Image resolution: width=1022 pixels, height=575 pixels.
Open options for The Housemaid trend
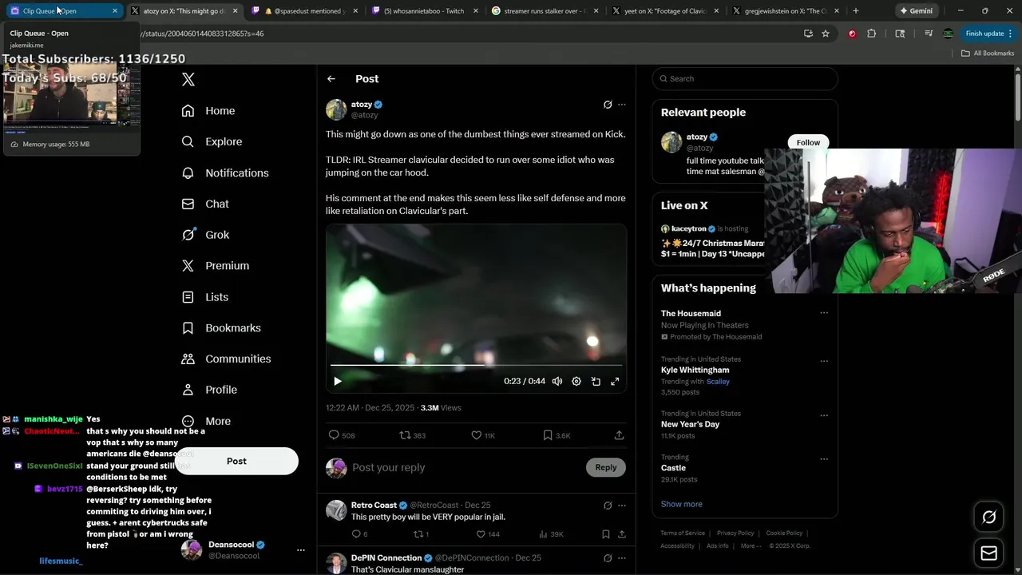point(824,313)
